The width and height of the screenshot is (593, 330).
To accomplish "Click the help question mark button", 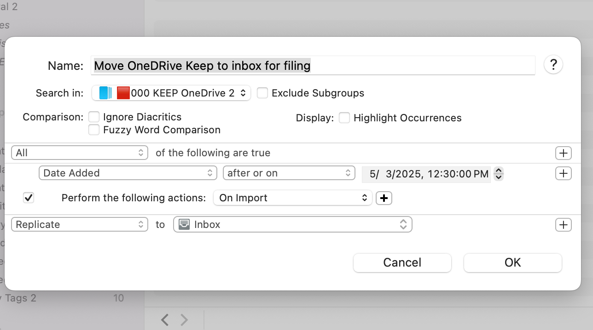I will click(x=553, y=65).
